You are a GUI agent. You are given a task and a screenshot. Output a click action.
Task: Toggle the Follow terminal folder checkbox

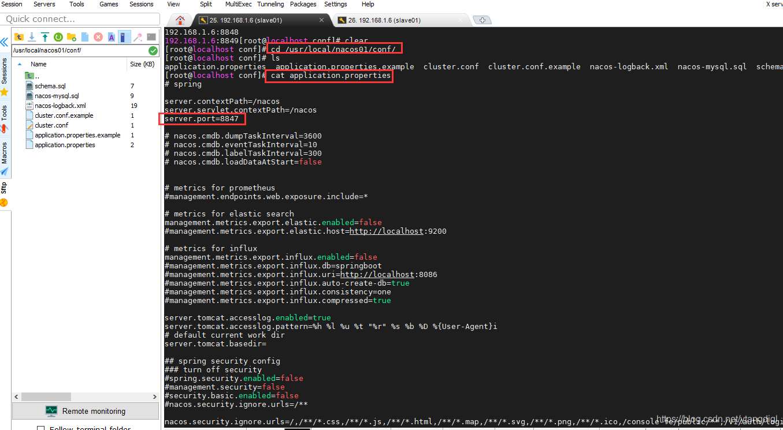(x=40, y=428)
